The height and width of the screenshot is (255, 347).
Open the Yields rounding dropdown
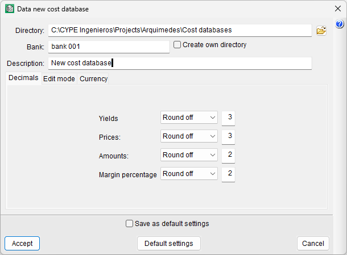click(x=189, y=118)
